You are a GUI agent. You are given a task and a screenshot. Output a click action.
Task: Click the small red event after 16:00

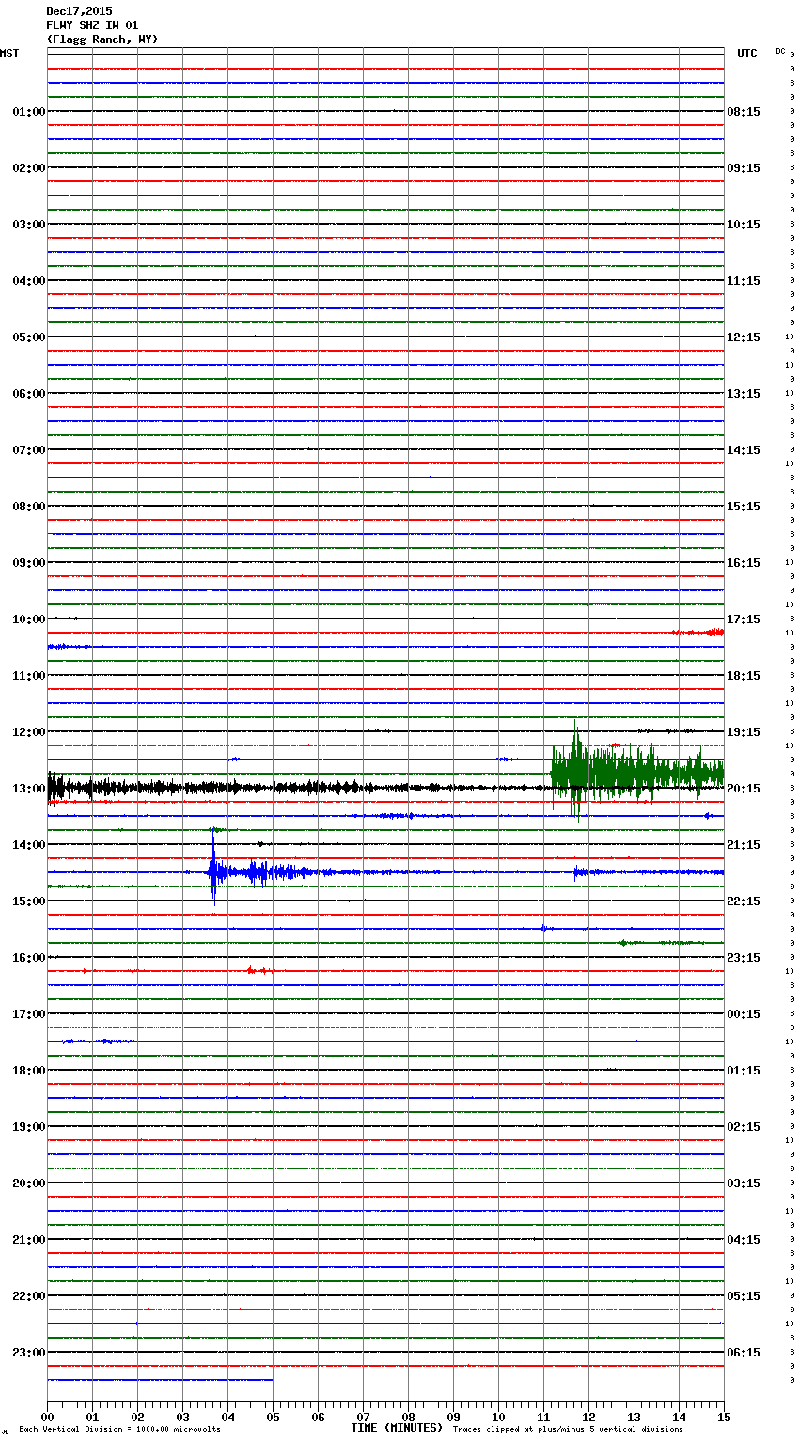[x=257, y=970]
